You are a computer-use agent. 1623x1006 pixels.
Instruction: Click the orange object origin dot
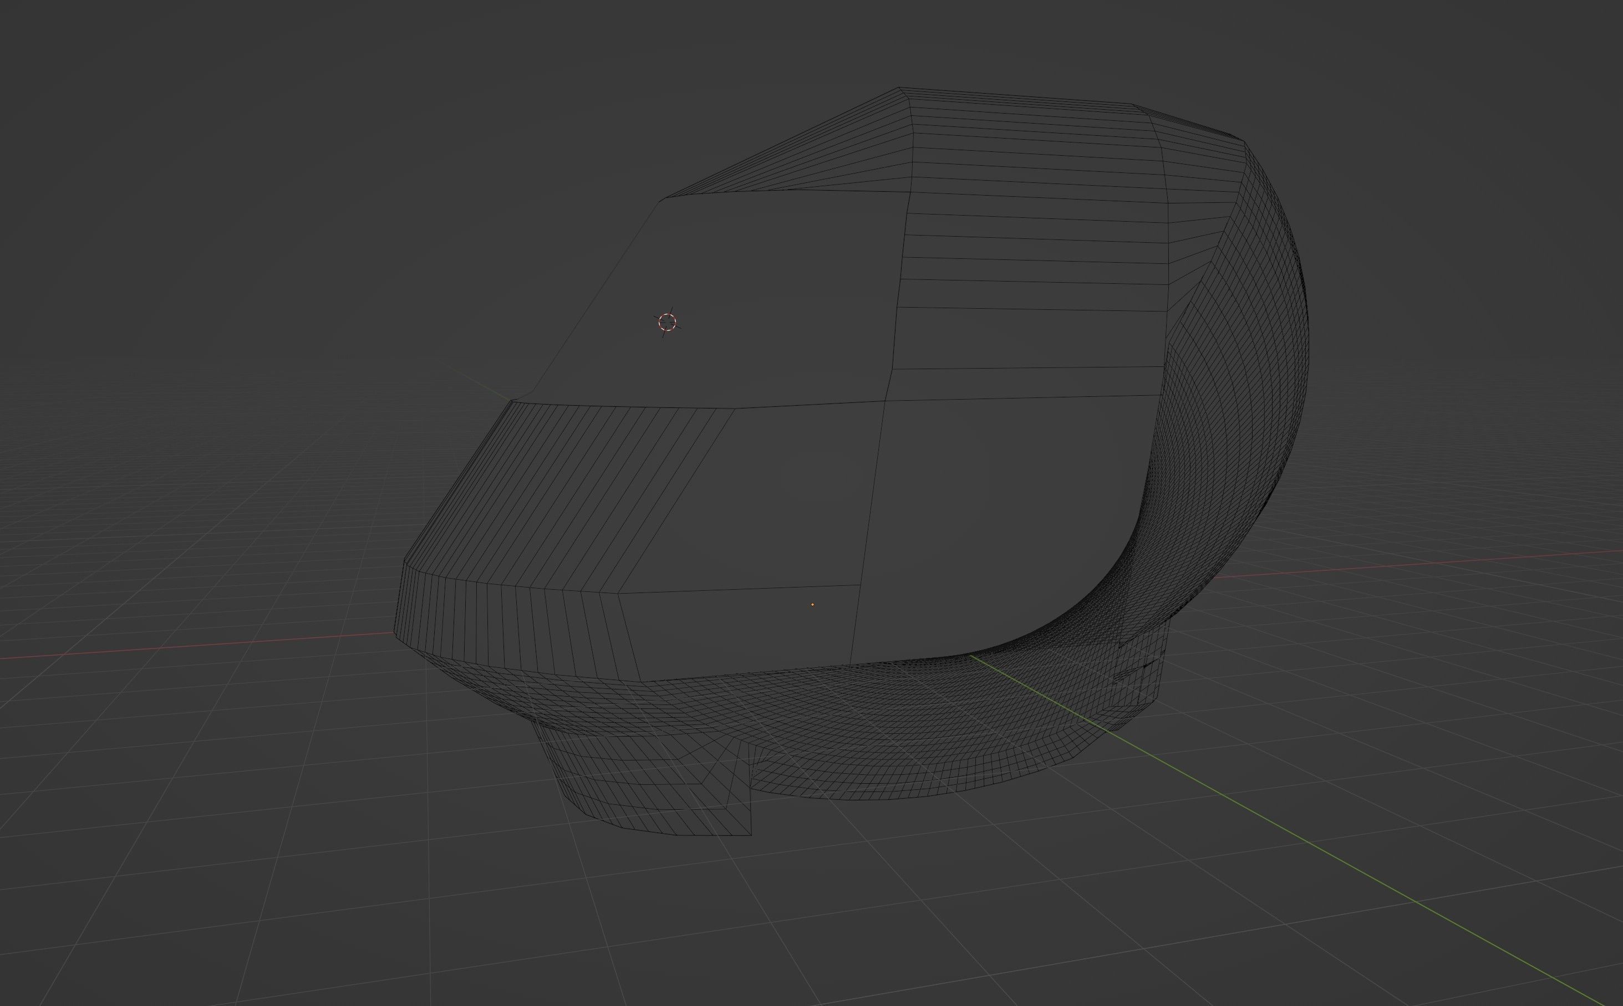point(812,605)
